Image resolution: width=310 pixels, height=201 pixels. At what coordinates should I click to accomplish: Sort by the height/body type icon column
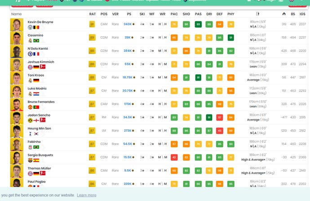click(258, 14)
